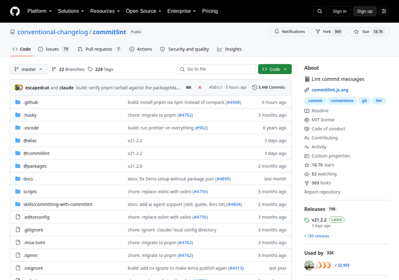The height and width of the screenshot is (280, 399).
Task: Switch to Security and quality tab
Action: click(184, 49)
